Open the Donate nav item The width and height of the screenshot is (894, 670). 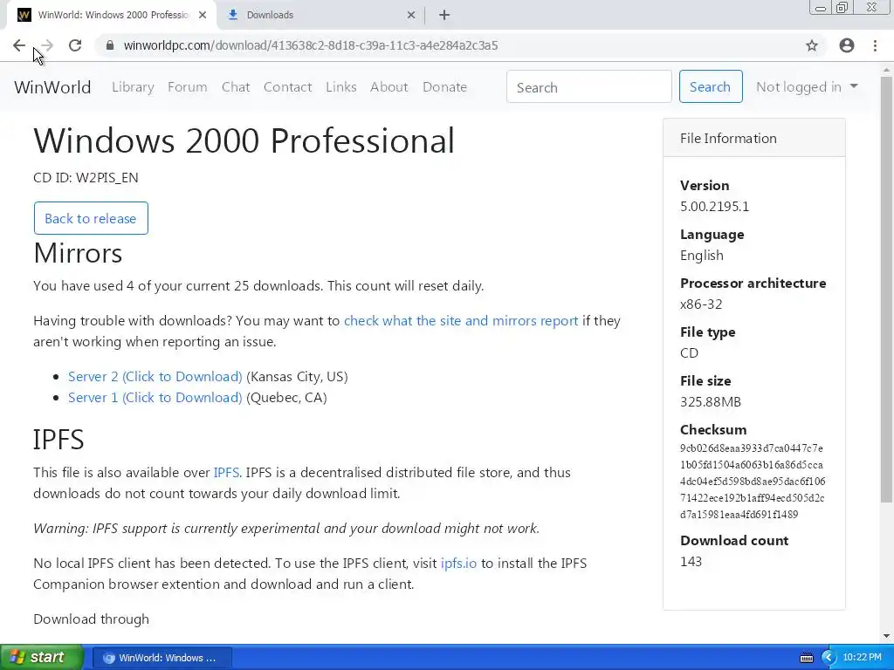tap(444, 87)
